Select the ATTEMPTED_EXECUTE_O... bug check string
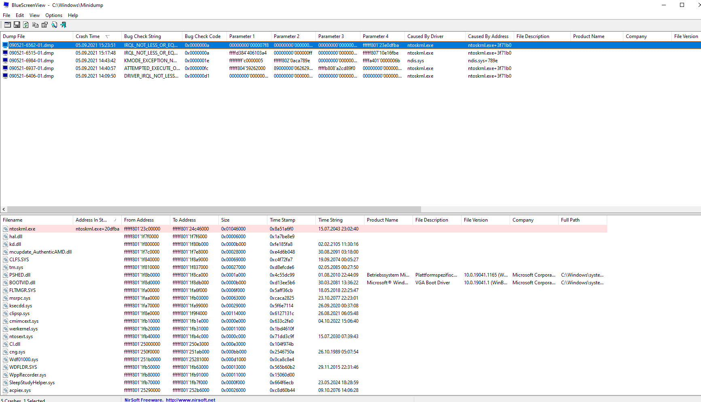Image resolution: width=701 pixels, height=402 pixels. pyautogui.click(x=152, y=68)
